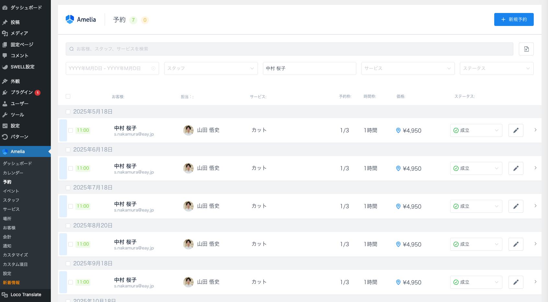548x302 pixels.
Task: Click the export file icon button
Action: tap(526, 49)
